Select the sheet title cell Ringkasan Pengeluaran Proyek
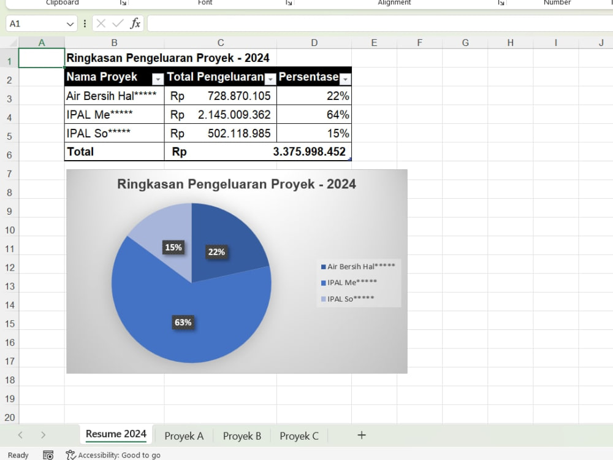This screenshot has width=613, height=460. point(168,58)
